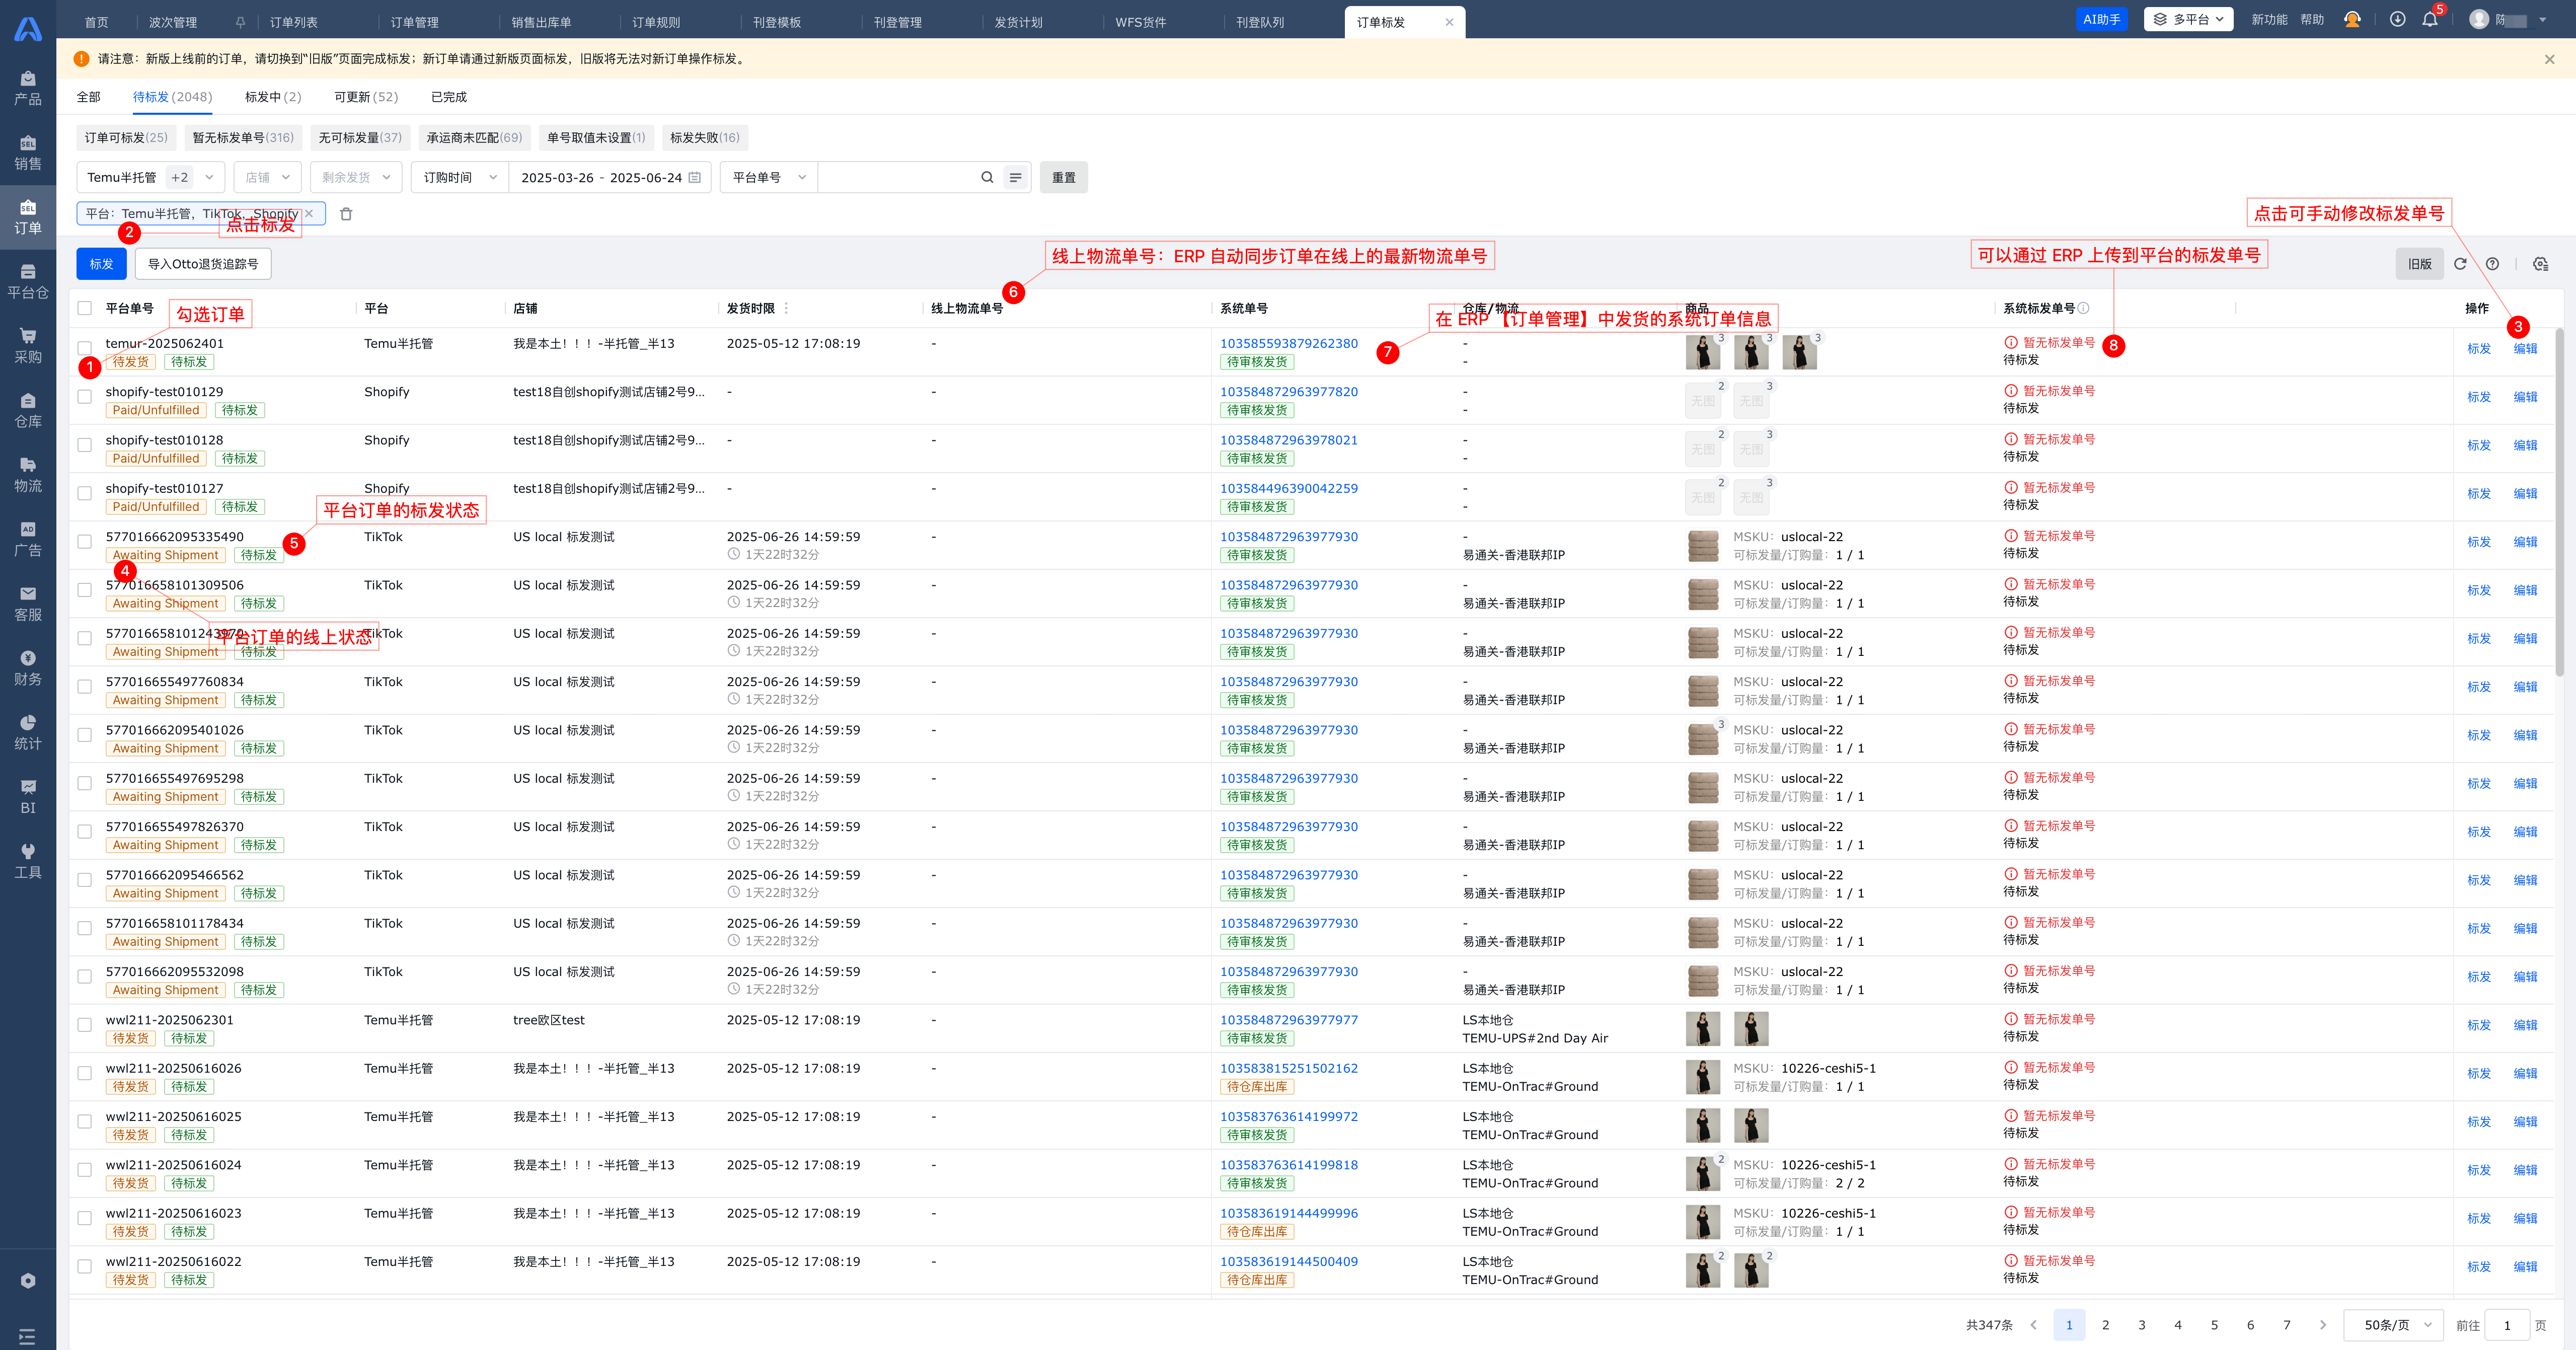Screen dimensions: 2576x1350
Task: Open system order 103585593879262380 link
Action: [x=1288, y=343]
